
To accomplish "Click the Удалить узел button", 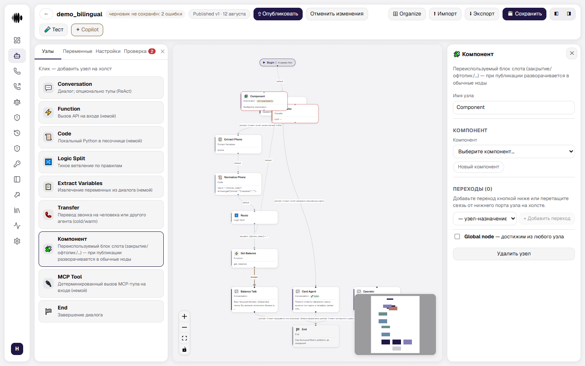I will 514,254.
